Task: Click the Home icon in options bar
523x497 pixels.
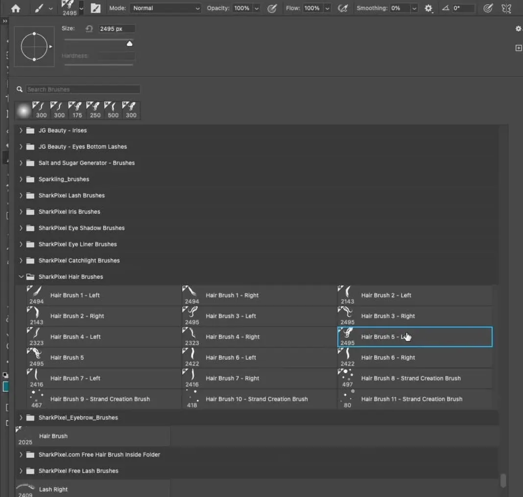Action: pos(16,8)
